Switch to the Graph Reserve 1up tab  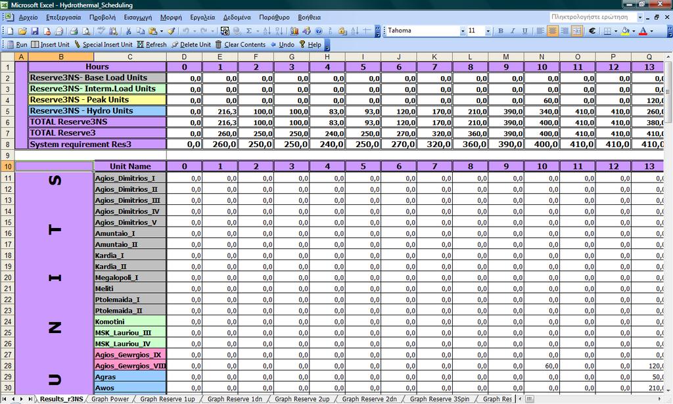pyautogui.click(x=168, y=399)
